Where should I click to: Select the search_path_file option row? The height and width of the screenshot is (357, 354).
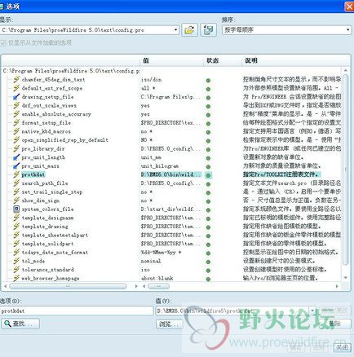pyautogui.click(x=171, y=183)
